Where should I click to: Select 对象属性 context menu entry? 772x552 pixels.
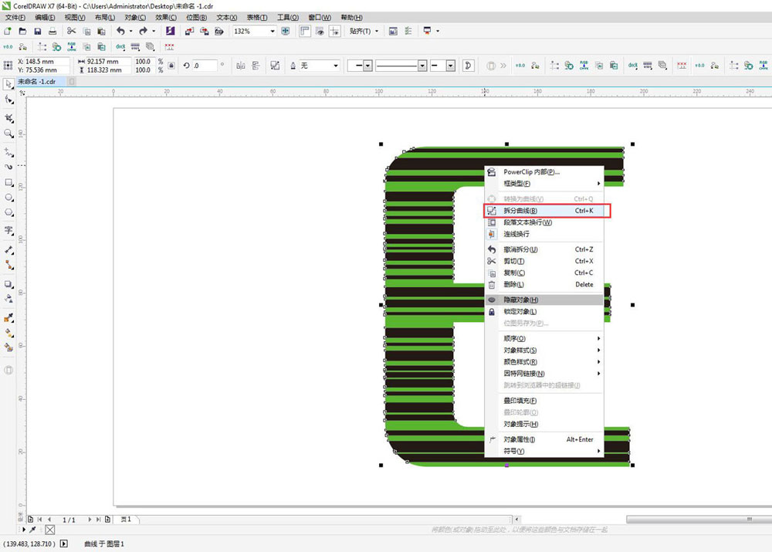coord(520,440)
